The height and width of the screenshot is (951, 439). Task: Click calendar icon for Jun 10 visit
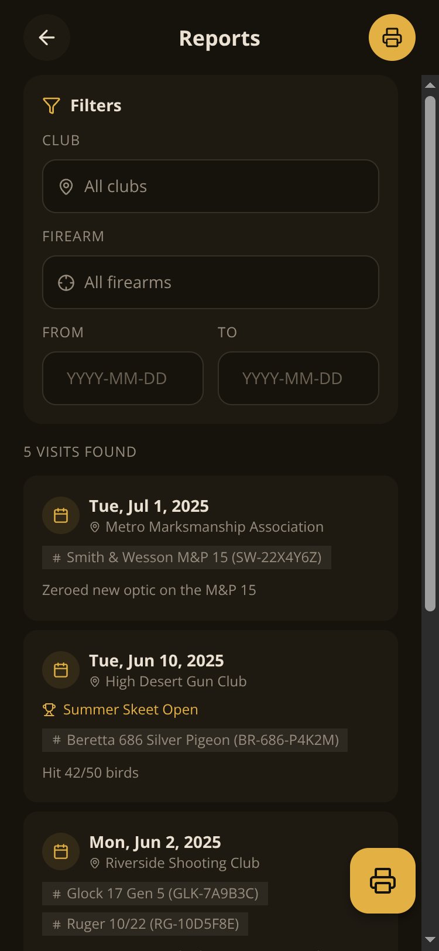click(61, 670)
